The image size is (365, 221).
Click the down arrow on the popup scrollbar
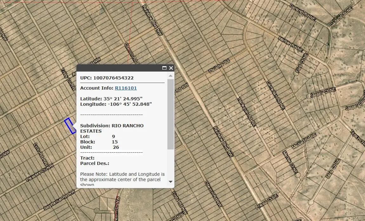pyautogui.click(x=171, y=182)
